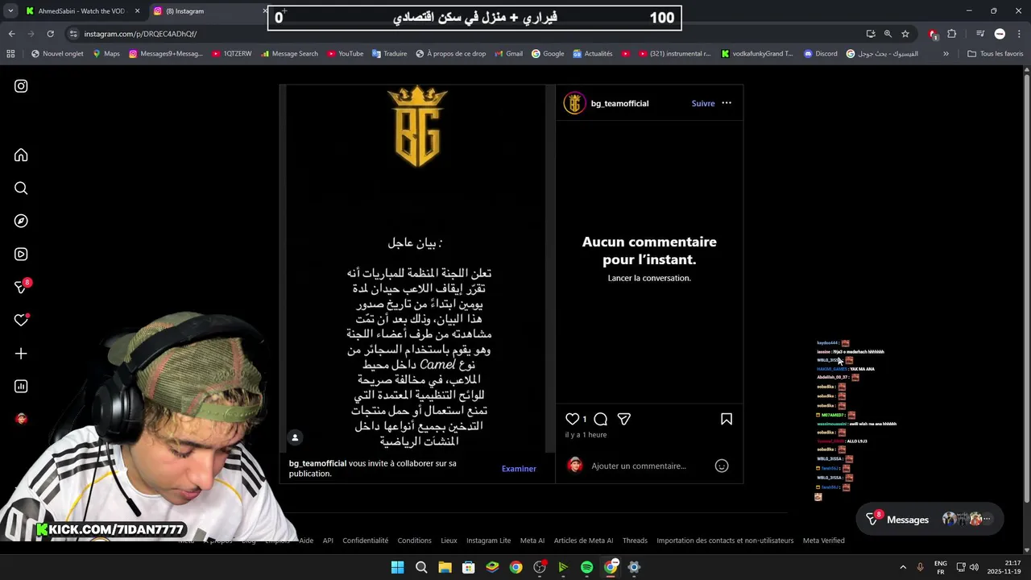The image size is (1031, 580).
Task: Open the Extensions puzzle icon
Action: [952, 34]
